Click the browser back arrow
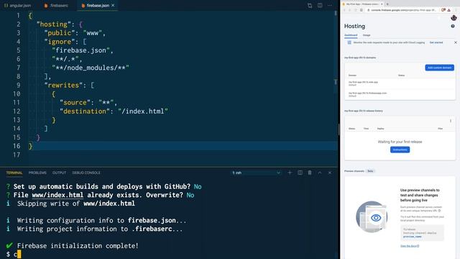This screenshot has height=259, width=460. tap(344, 10)
